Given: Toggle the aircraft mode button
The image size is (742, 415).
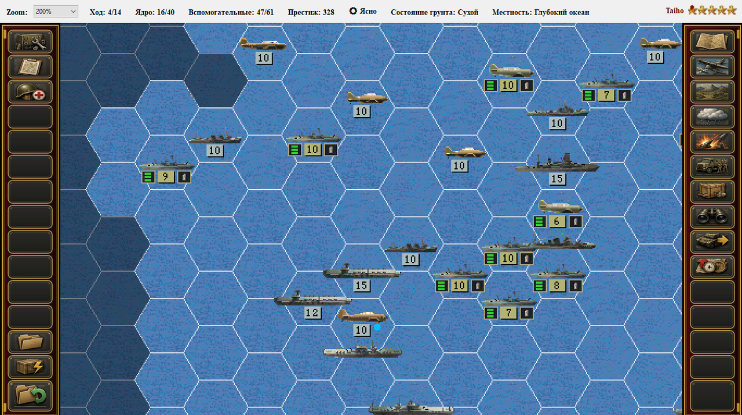Looking at the screenshot, I should pos(712,67).
